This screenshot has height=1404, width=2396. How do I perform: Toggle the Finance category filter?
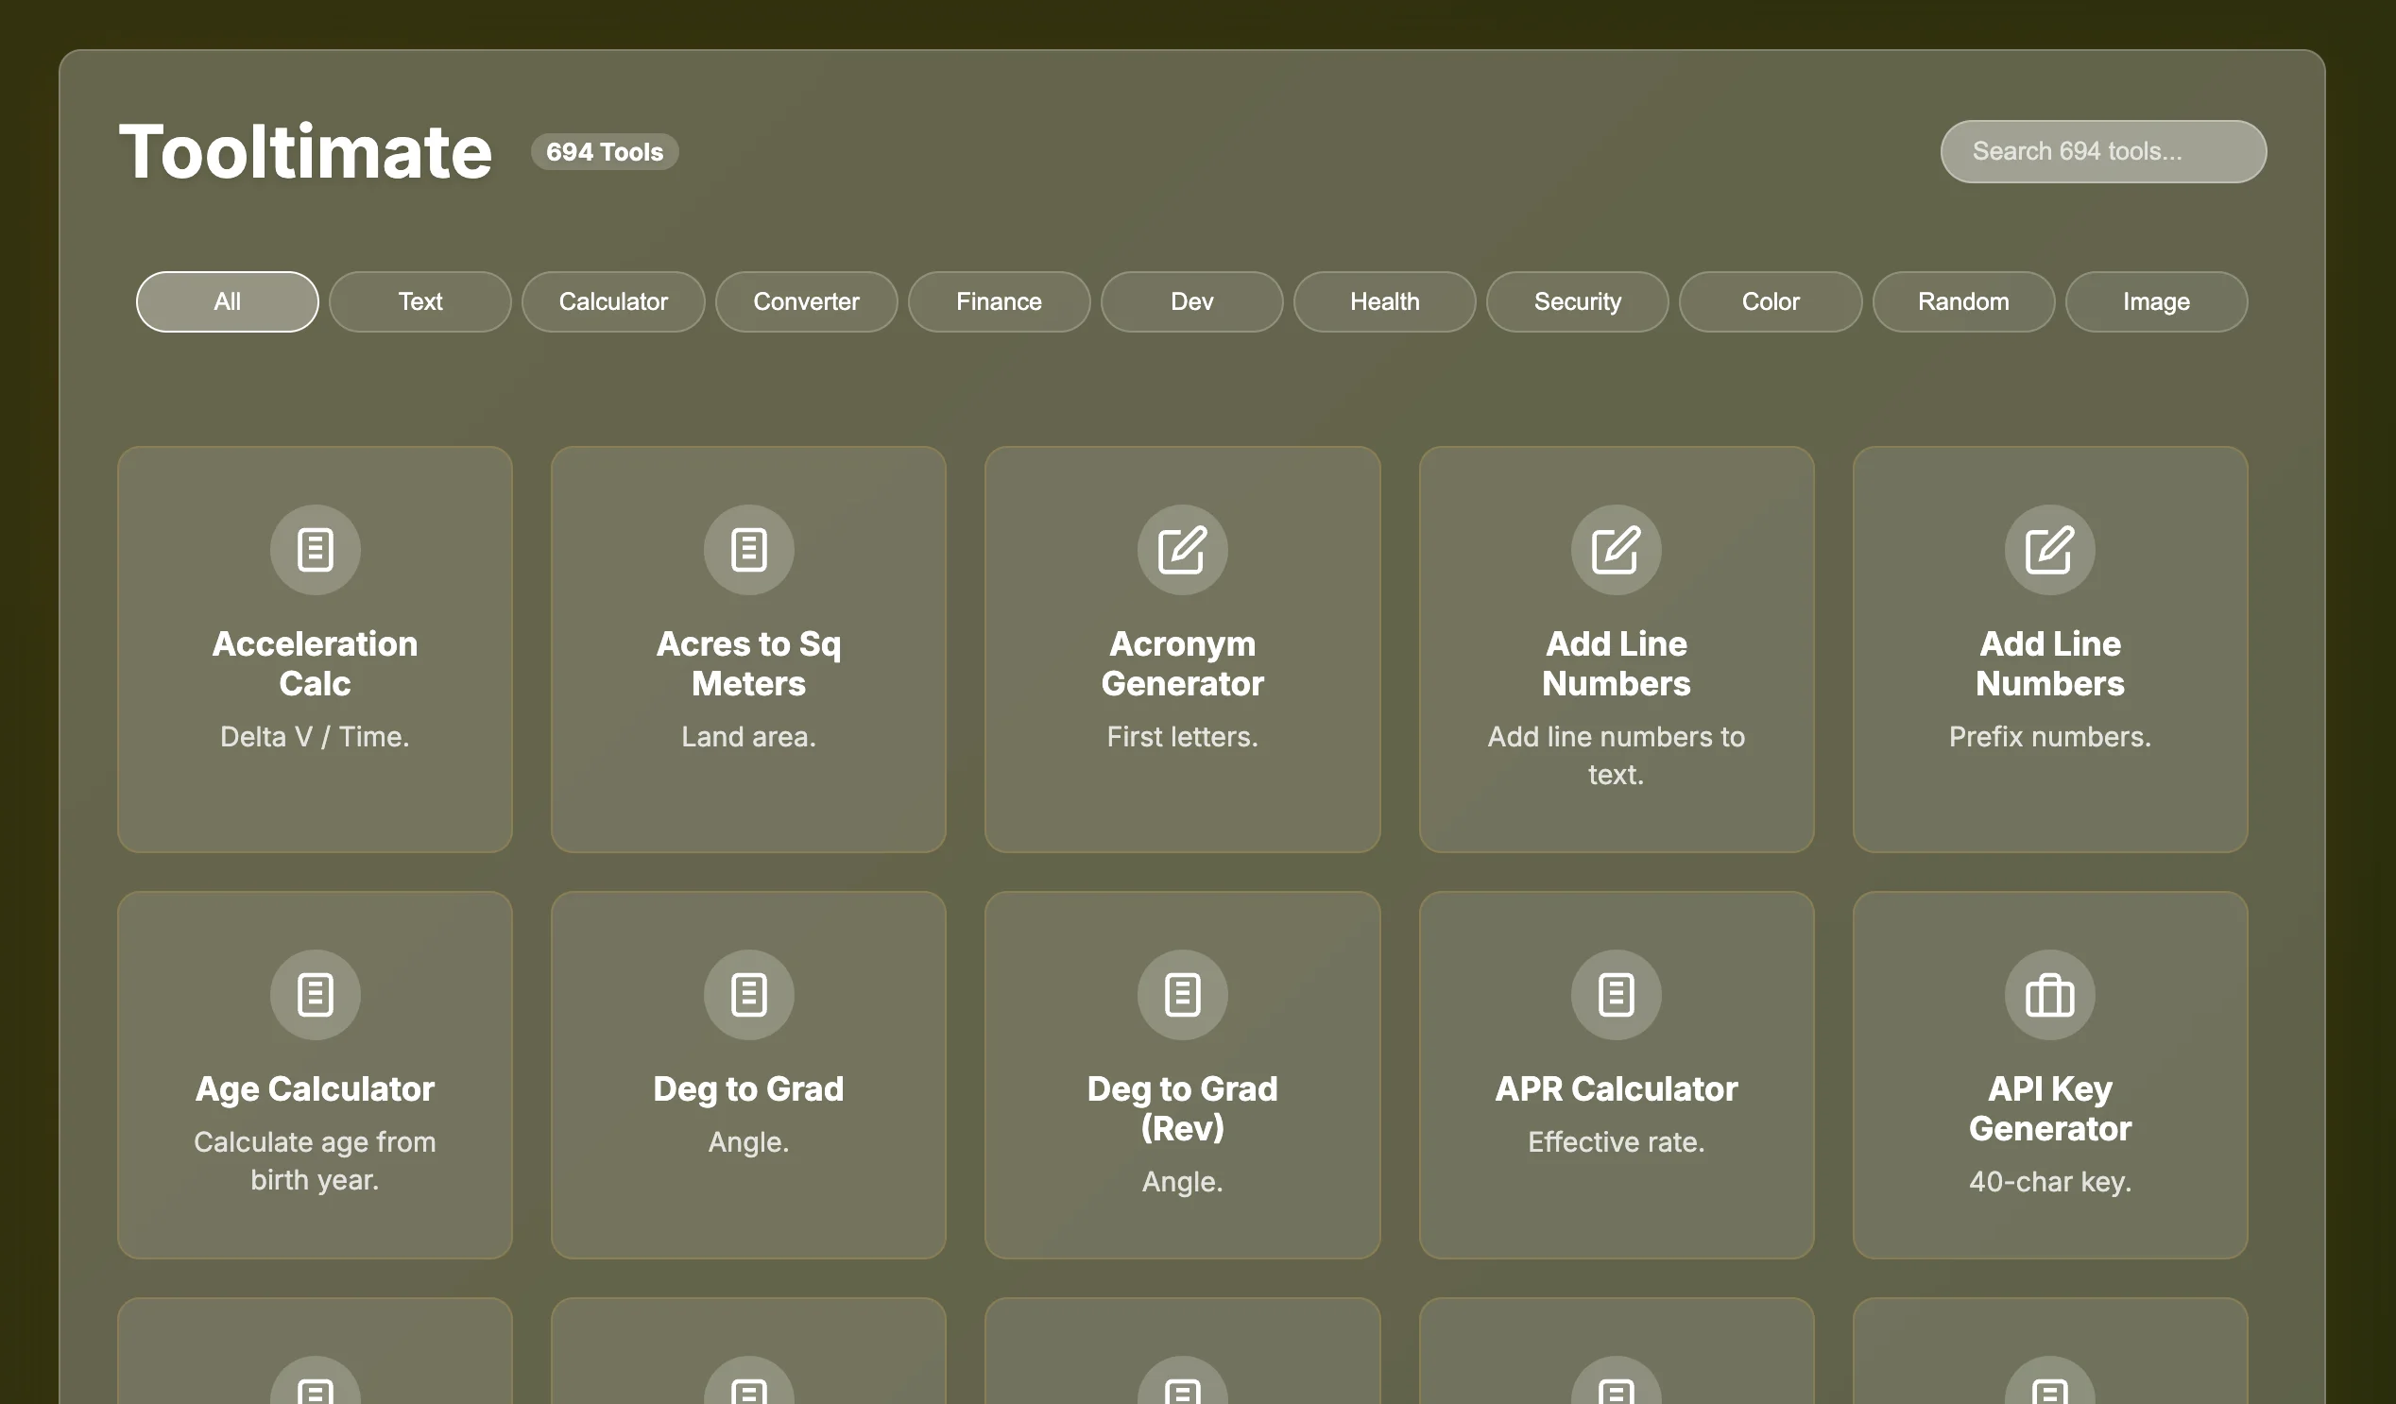(999, 301)
